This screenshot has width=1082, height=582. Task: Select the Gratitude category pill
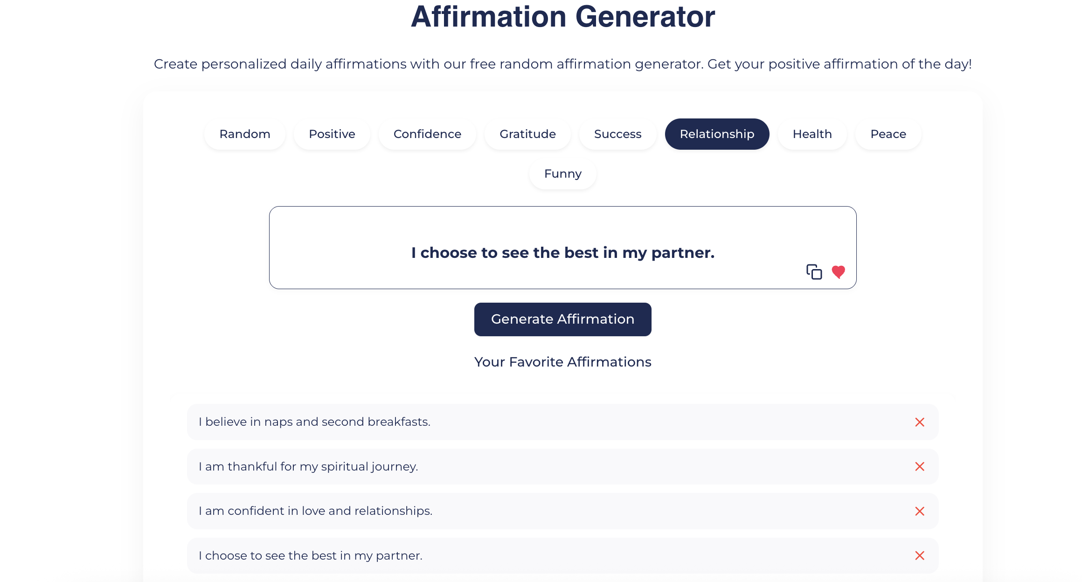tap(527, 134)
